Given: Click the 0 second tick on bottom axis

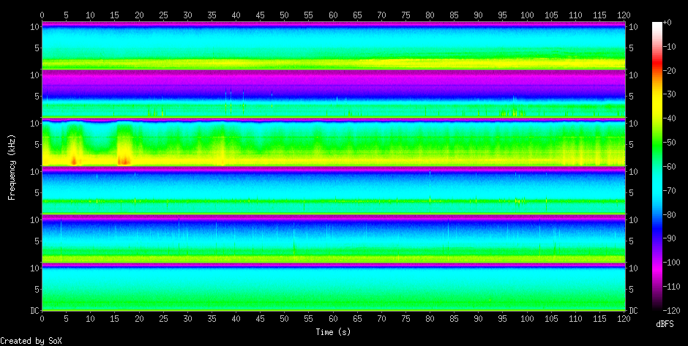Looking at the screenshot, I should (42, 320).
